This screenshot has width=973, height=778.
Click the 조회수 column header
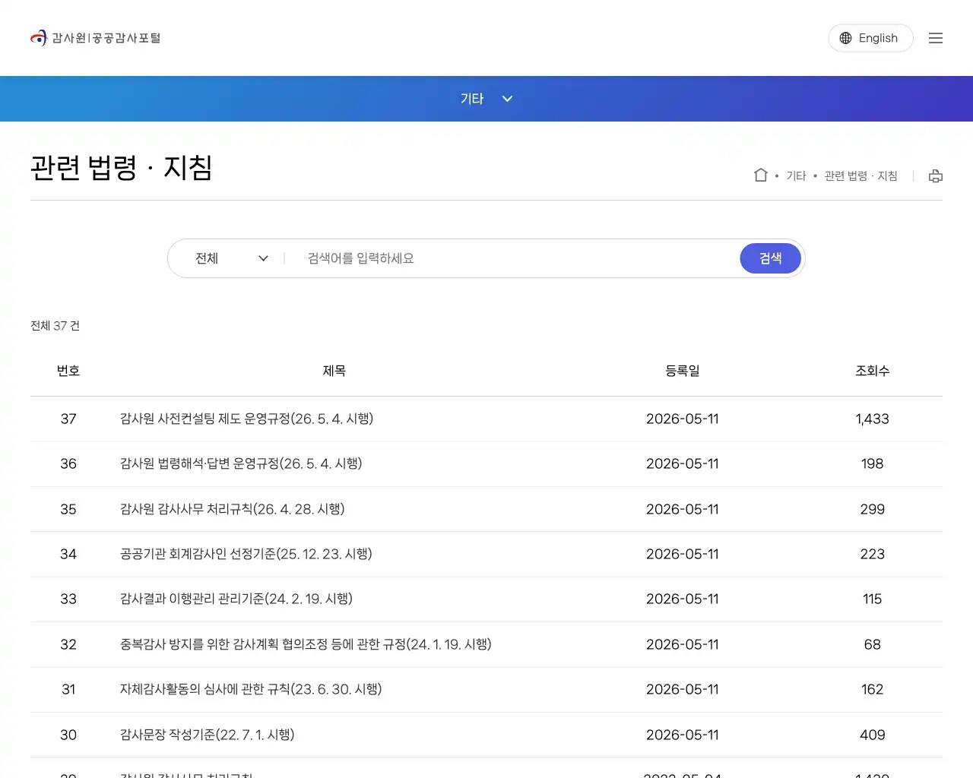(x=873, y=371)
